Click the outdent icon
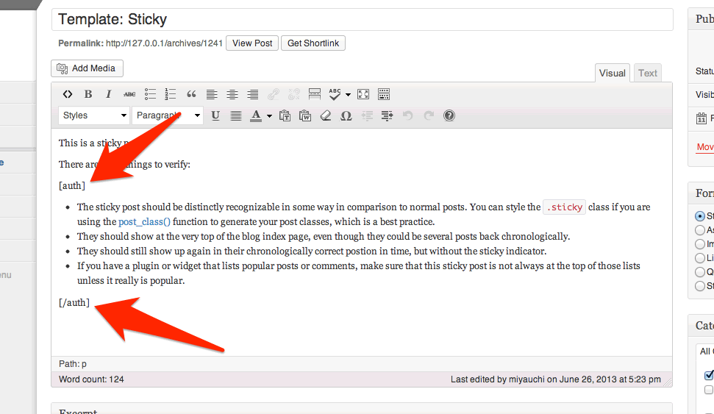This screenshot has height=414, width=714. 367,115
